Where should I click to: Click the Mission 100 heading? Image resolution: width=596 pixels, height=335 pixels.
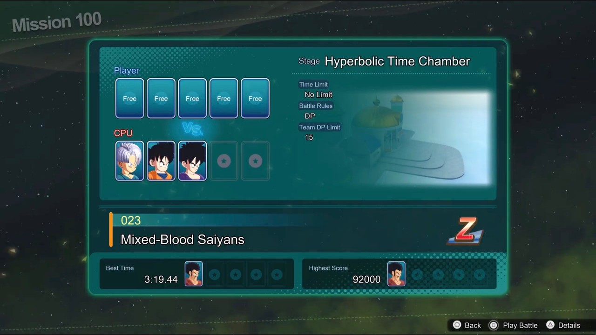56,22
